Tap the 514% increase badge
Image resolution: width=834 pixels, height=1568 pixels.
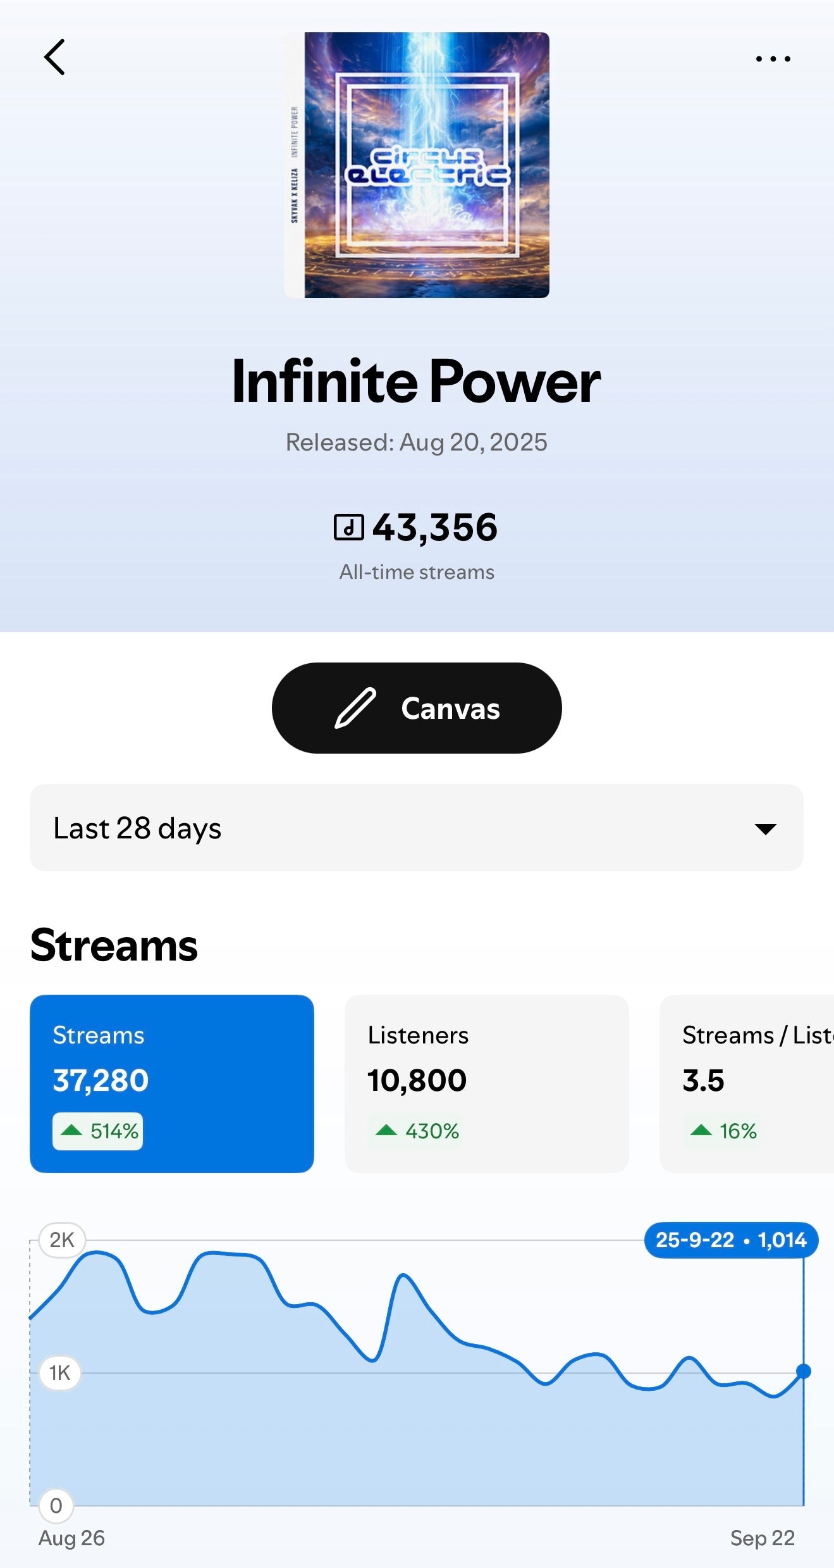tap(98, 1131)
